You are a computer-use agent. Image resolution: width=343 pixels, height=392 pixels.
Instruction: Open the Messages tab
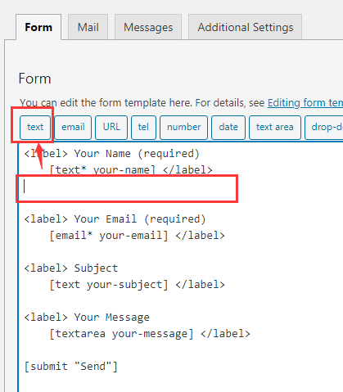pos(148,27)
